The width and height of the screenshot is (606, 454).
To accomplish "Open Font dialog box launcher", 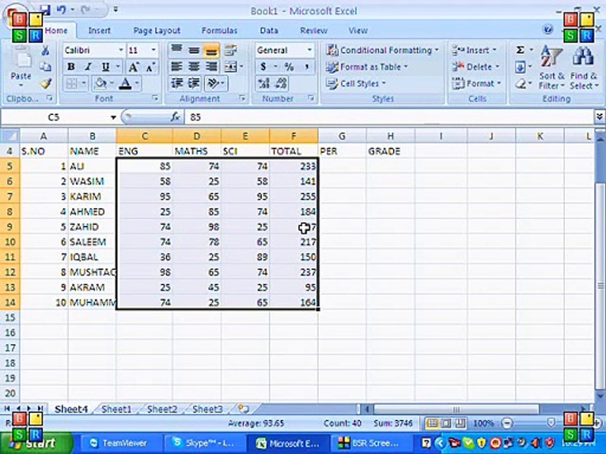I will point(155,98).
